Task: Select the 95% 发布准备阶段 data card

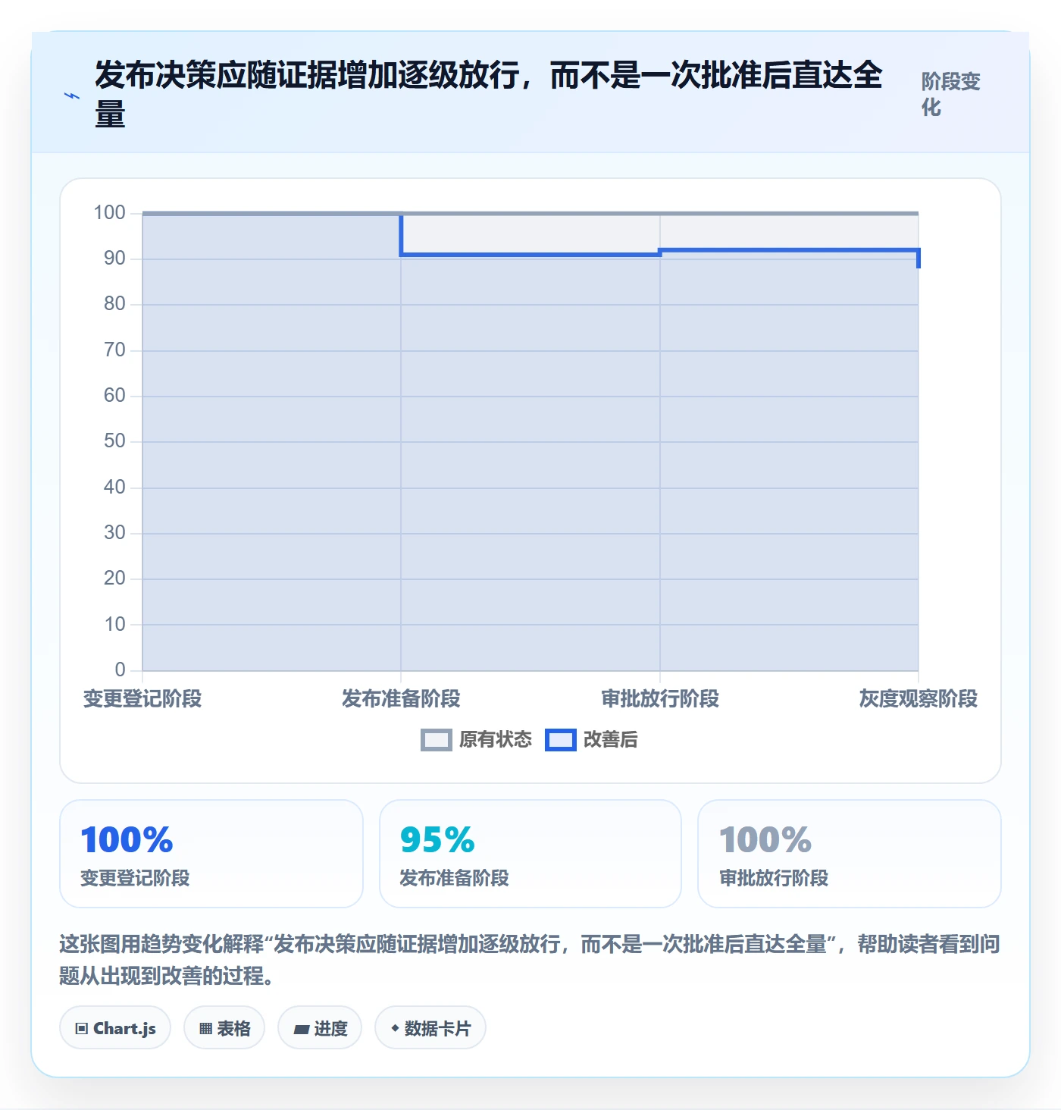Action: [x=530, y=854]
